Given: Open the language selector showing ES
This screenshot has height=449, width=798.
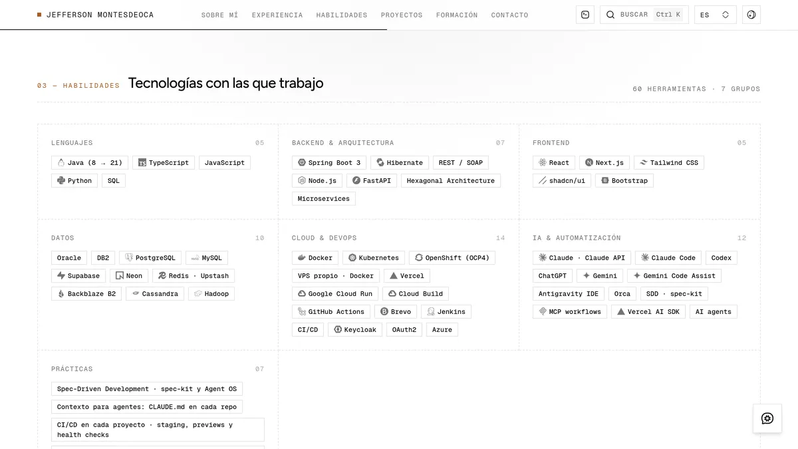Looking at the screenshot, I should click(716, 15).
